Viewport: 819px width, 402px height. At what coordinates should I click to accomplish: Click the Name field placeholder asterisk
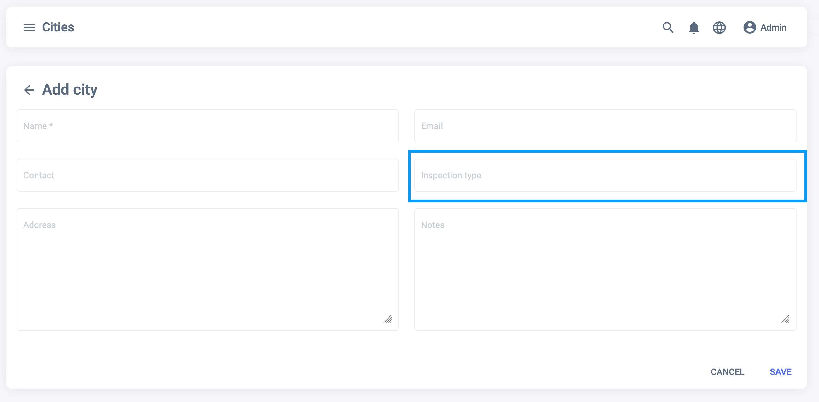(x=51, y=125)
